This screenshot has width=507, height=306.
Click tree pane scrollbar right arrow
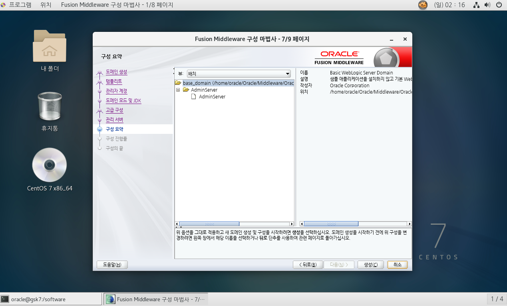[x=292, y=224]
